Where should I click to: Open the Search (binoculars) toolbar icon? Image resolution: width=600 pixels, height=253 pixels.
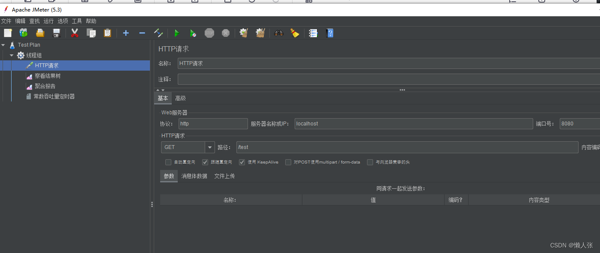pyautogui.click(x=278, y=33)
